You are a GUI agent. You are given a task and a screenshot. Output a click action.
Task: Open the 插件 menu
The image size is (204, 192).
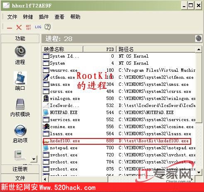44,17
